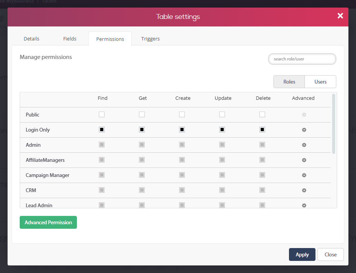Viewport: 356px width, 273px height.
Task: Toggle Delete checkbox for AffiliateManagers
Action: [x=262, y=160]
